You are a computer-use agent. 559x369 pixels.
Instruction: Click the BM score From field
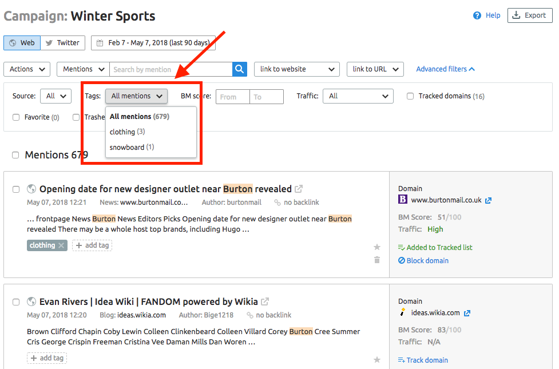(x=233, y=97)
